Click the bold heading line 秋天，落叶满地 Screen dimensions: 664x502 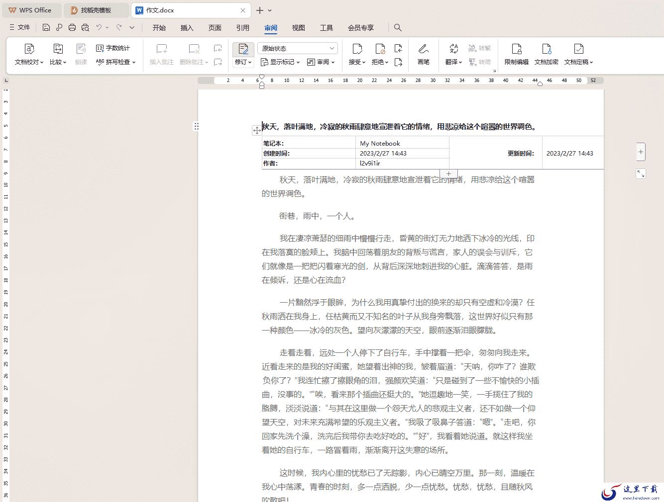[x=400, y=127]
